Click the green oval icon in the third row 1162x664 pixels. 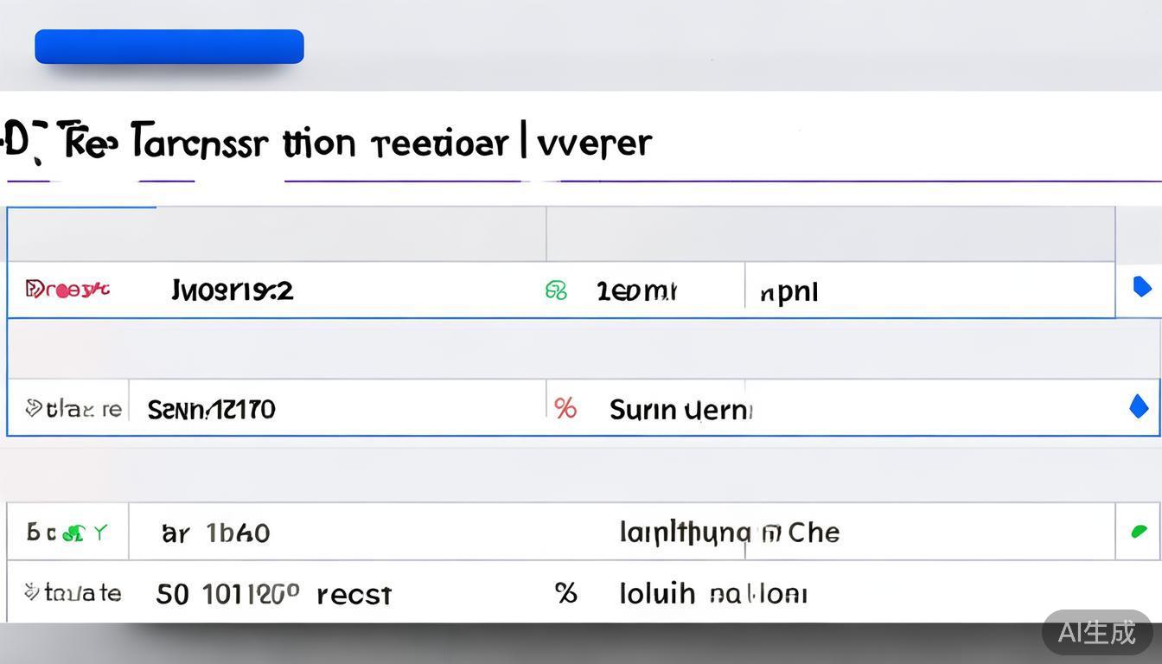(x=1139, y=531)
